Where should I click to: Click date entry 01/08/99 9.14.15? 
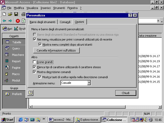click(x=149, y=82)
